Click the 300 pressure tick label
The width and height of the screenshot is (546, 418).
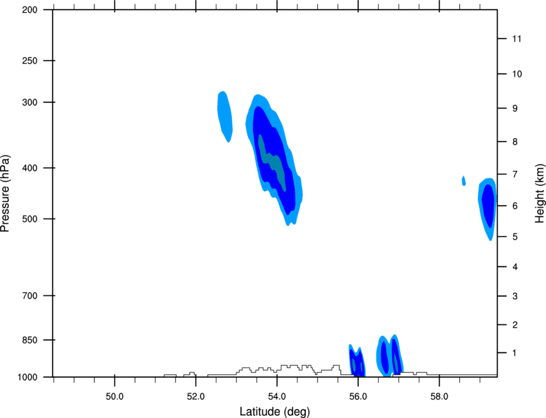pos(30,102)
